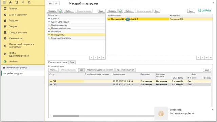Move up one row in Контрагент list
Screen dimensions: 217x122
(x=95, y=58)
